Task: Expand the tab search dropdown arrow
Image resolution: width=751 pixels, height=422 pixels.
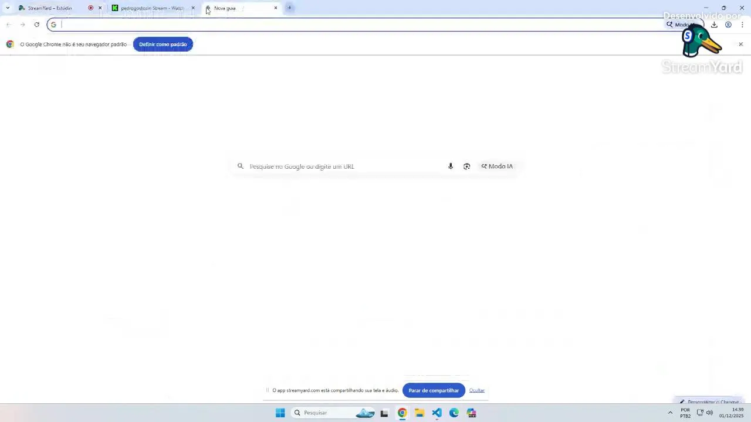Action: coord(8,8)
